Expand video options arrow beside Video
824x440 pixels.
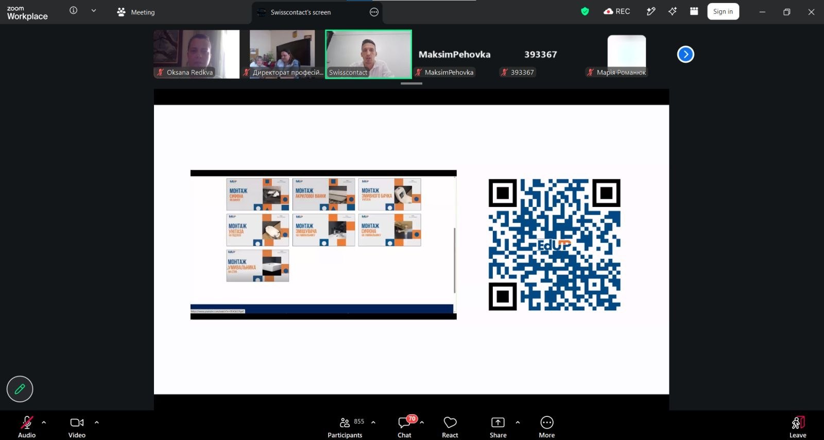(97, 423)
